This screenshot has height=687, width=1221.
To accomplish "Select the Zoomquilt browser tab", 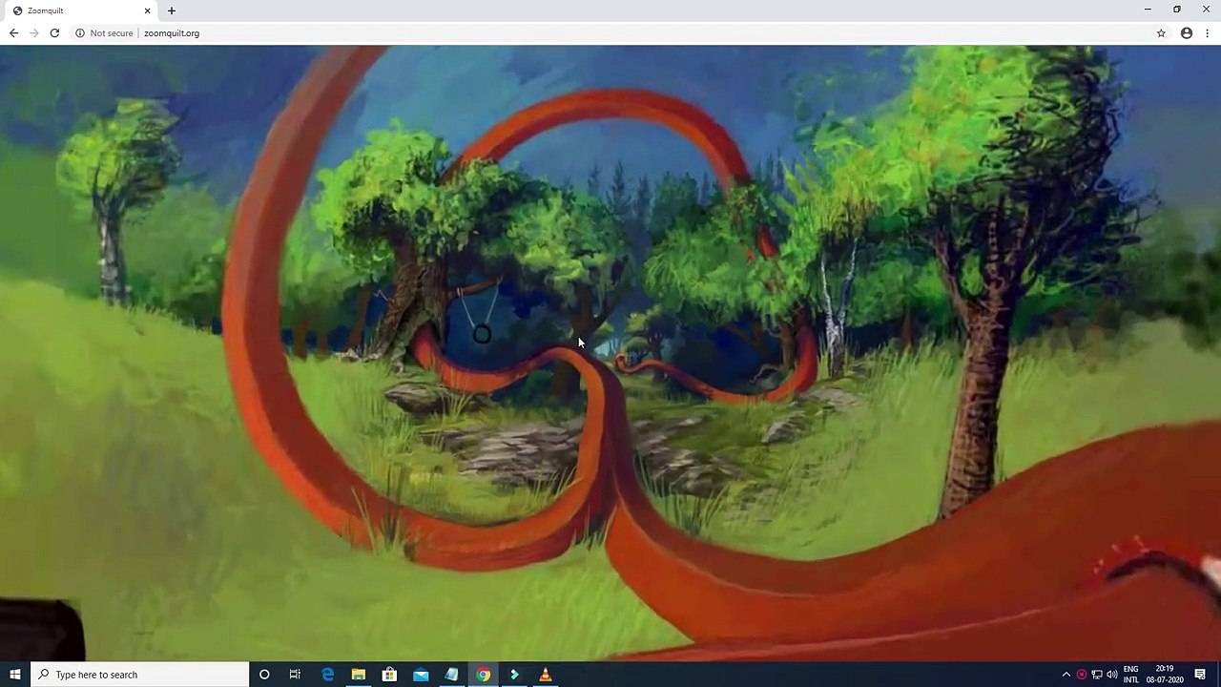I will (81, 10).
